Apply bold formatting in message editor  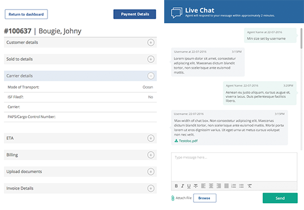[176, 186]
